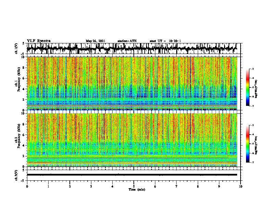Click the "ch.3(V)" waveform axis label
271x209 pixels.
point(16,176)
